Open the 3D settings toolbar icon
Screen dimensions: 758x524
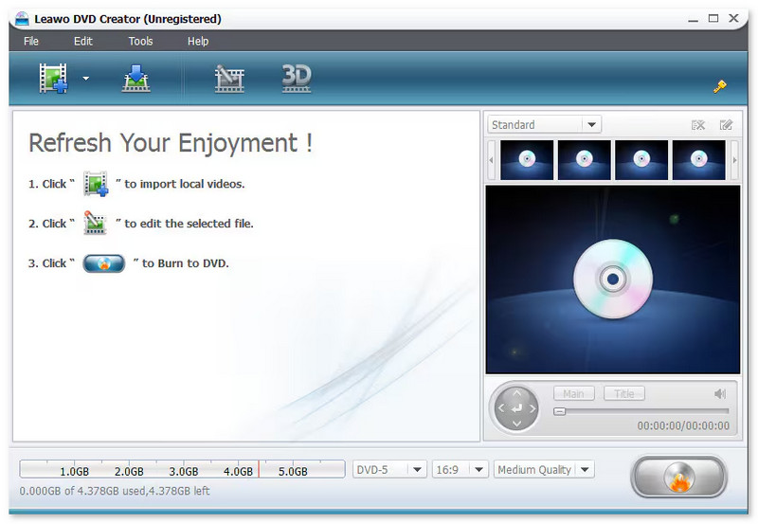point(297,79)
